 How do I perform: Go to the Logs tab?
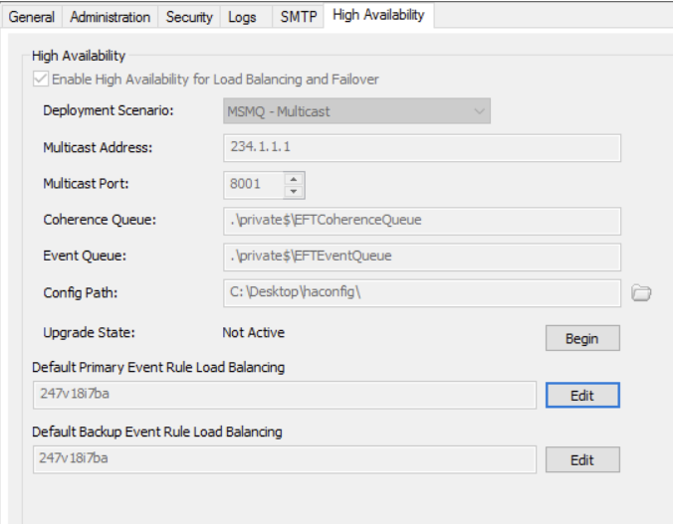[x=242, y=17]
